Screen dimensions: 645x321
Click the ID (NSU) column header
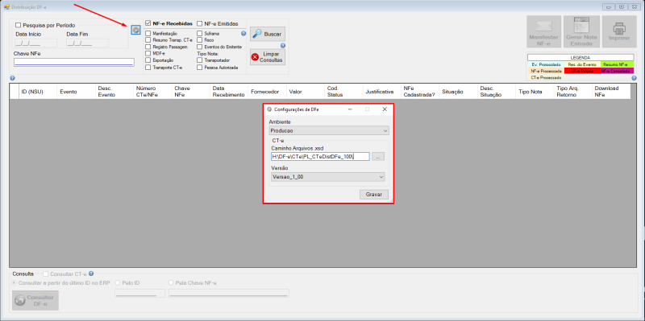37,92
